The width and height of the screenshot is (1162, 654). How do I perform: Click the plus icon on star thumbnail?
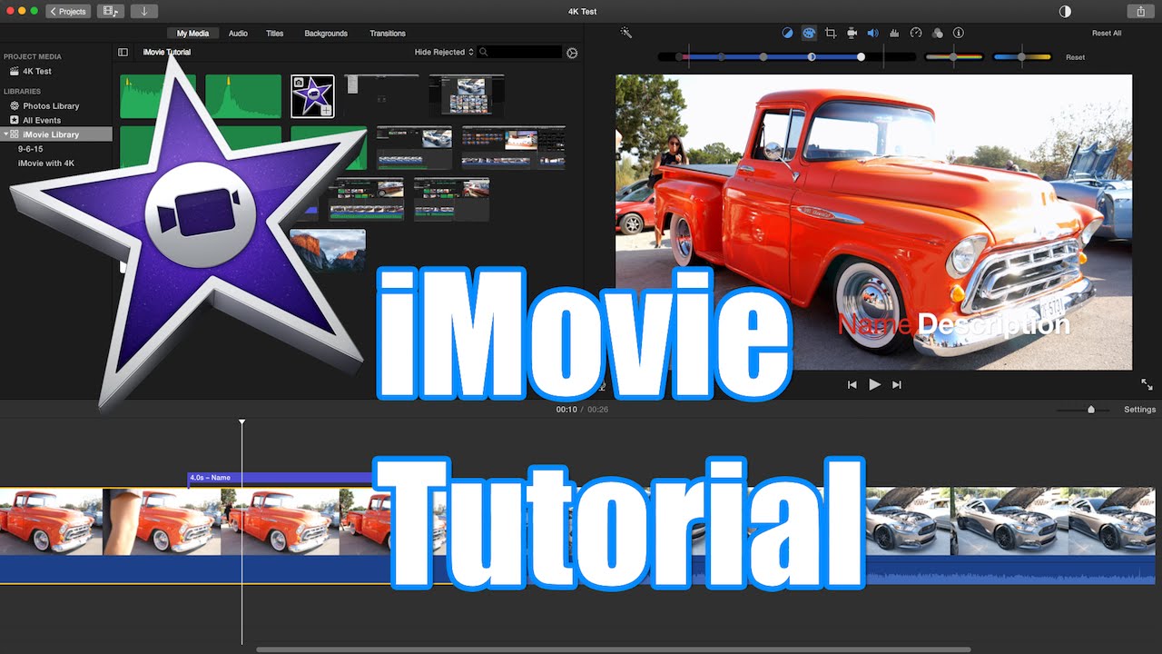(x=326, y=109)
